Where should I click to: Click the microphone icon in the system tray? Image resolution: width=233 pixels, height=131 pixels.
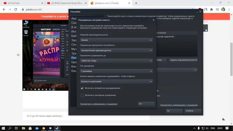point(199,128)
